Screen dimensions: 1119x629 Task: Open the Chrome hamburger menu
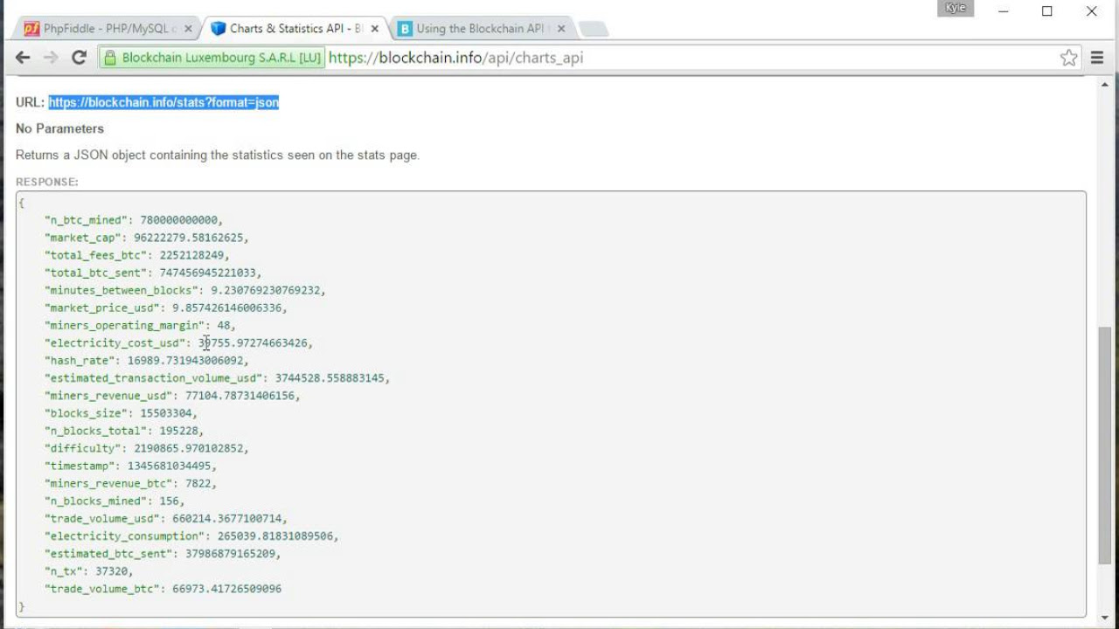tap(1097, 58)
